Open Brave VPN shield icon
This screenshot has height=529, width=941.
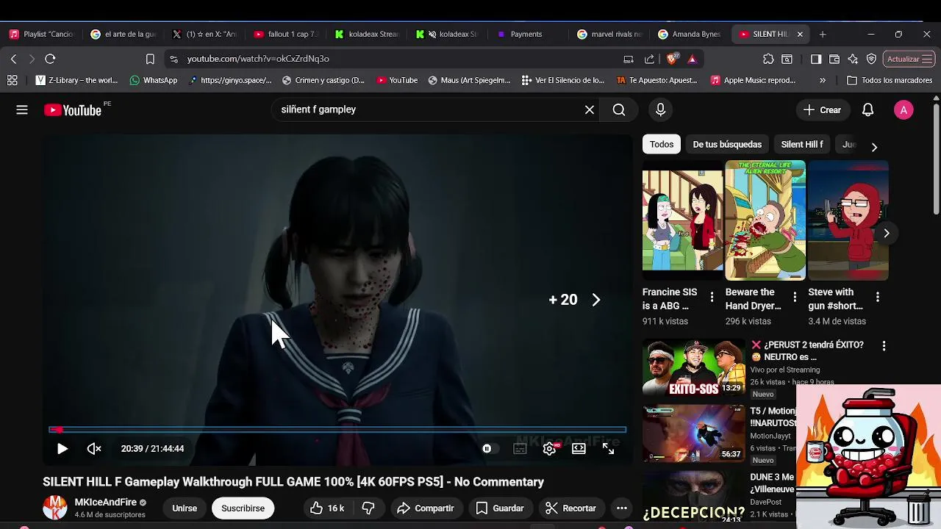pyautogui.click(x=871, y=59)
